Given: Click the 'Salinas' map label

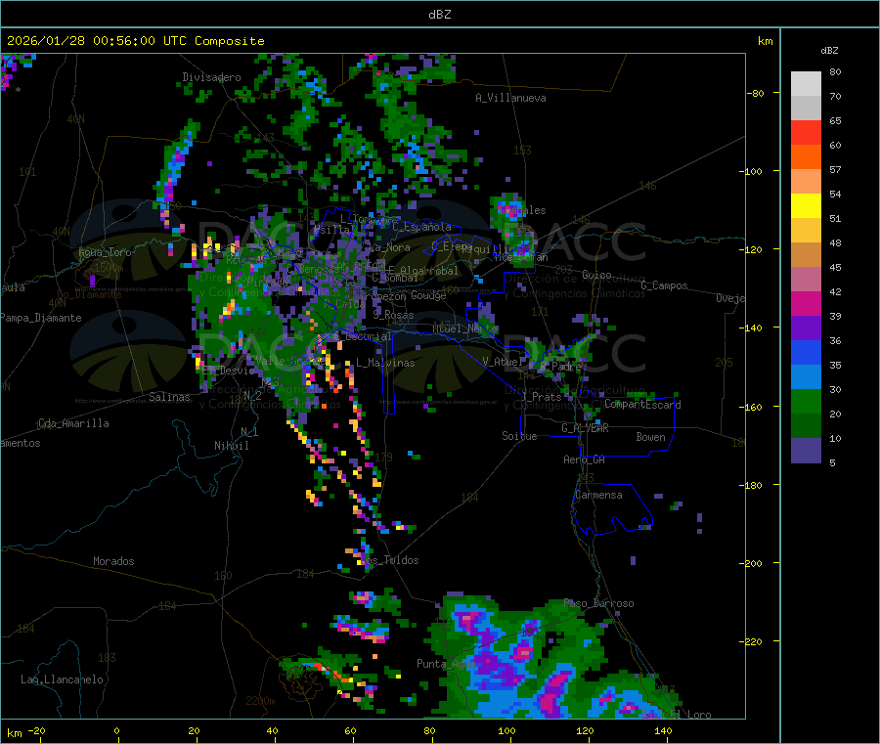Looking at the screenshot, I should coord(169,397).
